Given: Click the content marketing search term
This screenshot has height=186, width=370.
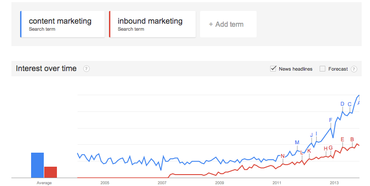Looking at the screenshot, I should [x=63, y=24].
